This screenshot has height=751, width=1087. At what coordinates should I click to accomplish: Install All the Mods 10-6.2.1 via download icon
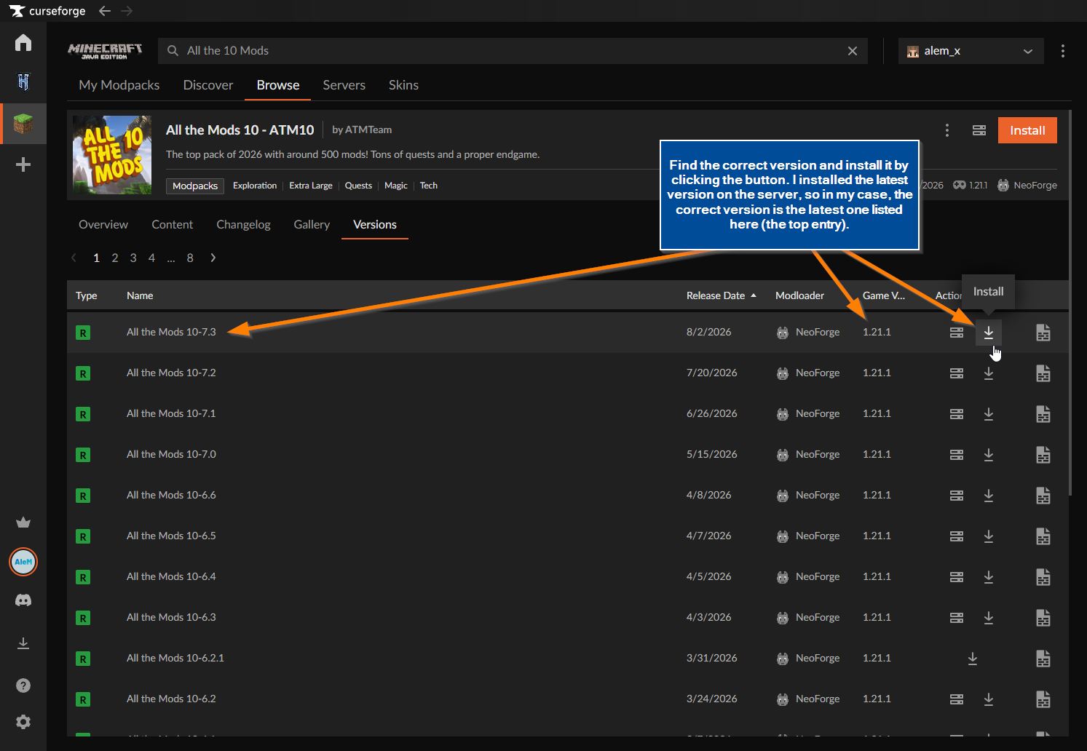[973, 659]
